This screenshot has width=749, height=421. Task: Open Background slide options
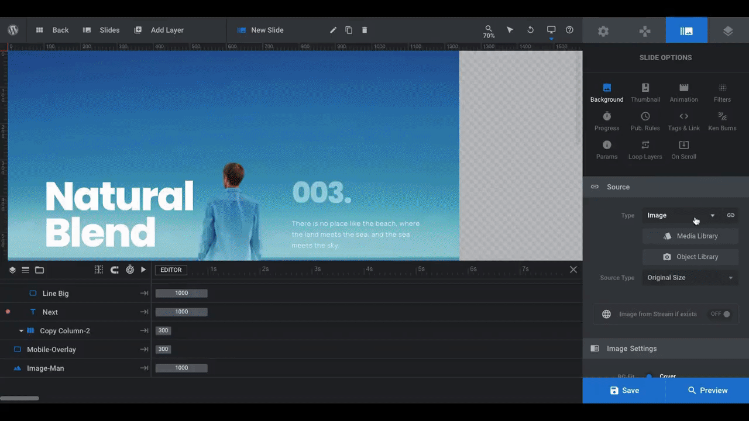[607, 93]
